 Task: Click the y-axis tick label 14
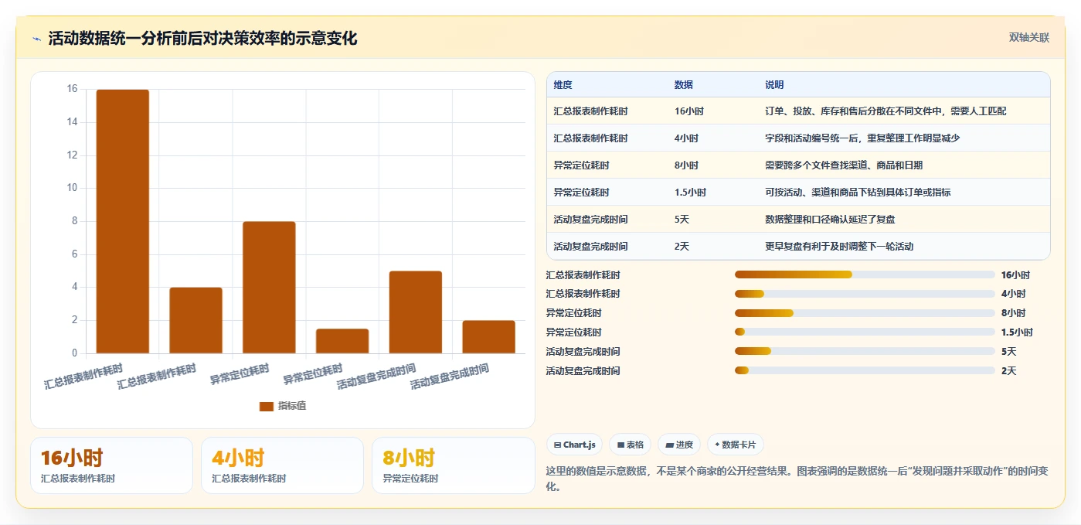(73, 122)
